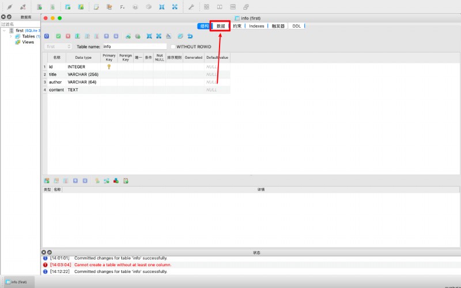Commit structure changes with green check icon
The height and width of the screenshot is (288, 461).
[x=58, y=36]
